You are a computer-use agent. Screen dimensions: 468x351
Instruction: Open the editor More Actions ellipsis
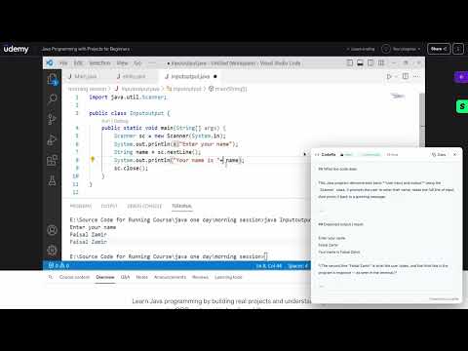(x=416, y=76)
